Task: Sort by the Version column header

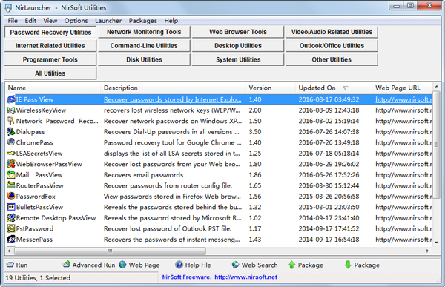Action: pos(270,88)
